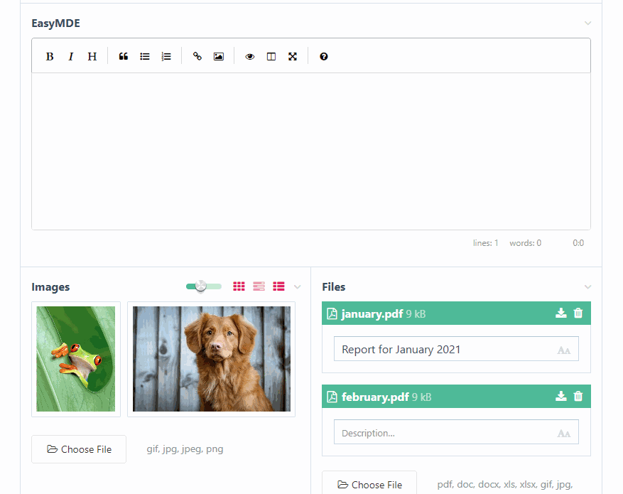Insert a blockquote using the quote icon
Screen dimensions: 623x494
(x=124, y=56)
